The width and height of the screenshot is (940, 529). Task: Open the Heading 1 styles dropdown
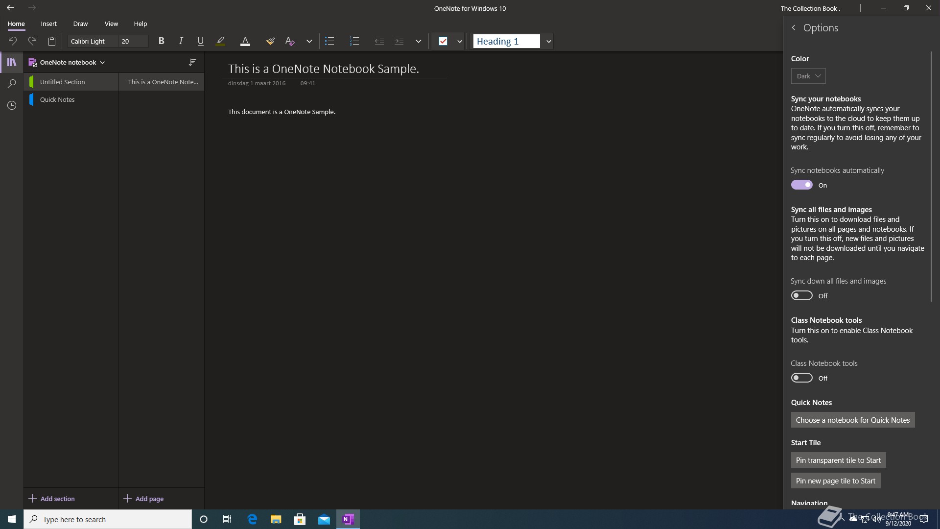tap(548, 41)
